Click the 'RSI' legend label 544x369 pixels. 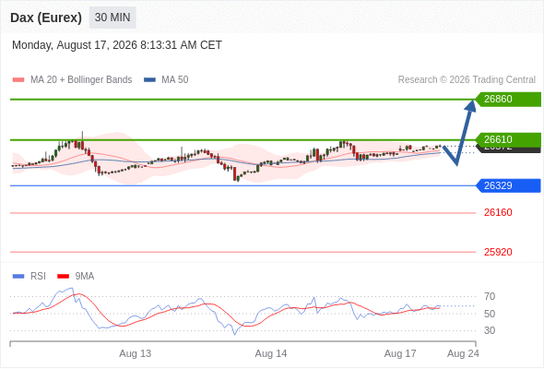38,277
